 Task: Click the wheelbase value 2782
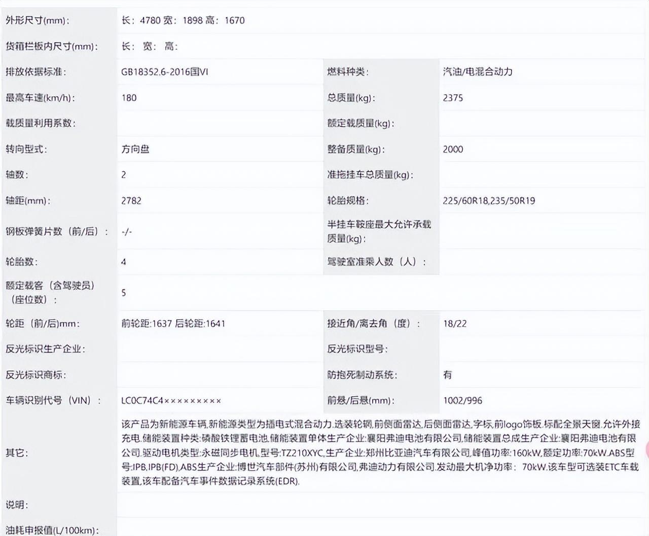[131, 201]
